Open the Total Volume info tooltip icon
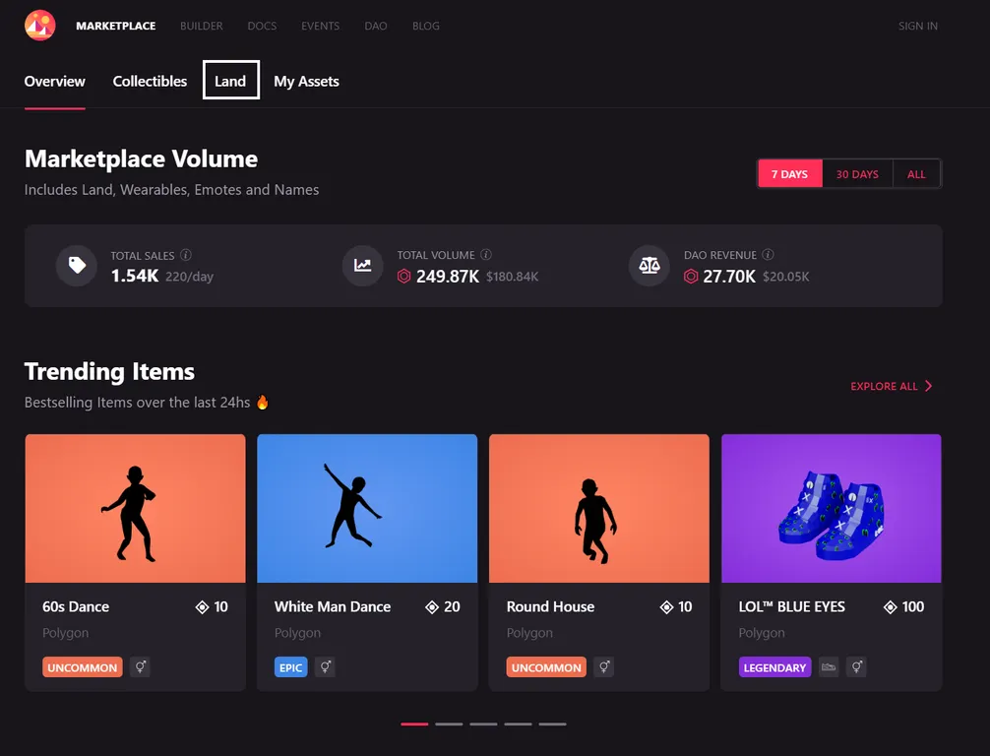 click(x=485, y=254)
